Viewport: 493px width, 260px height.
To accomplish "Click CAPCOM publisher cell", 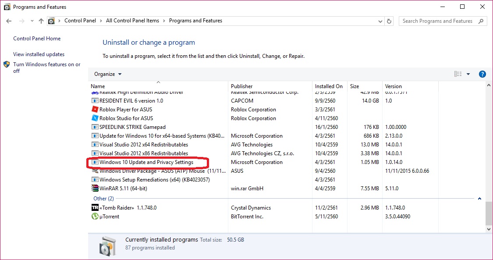I will [x=242, y=101].
